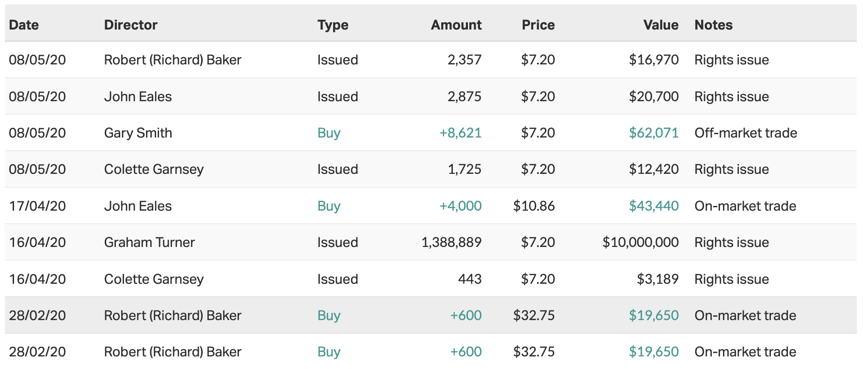Click the 1,388,889 amount cell
Screen dimensions: 863x369
(x=451, y=242)
